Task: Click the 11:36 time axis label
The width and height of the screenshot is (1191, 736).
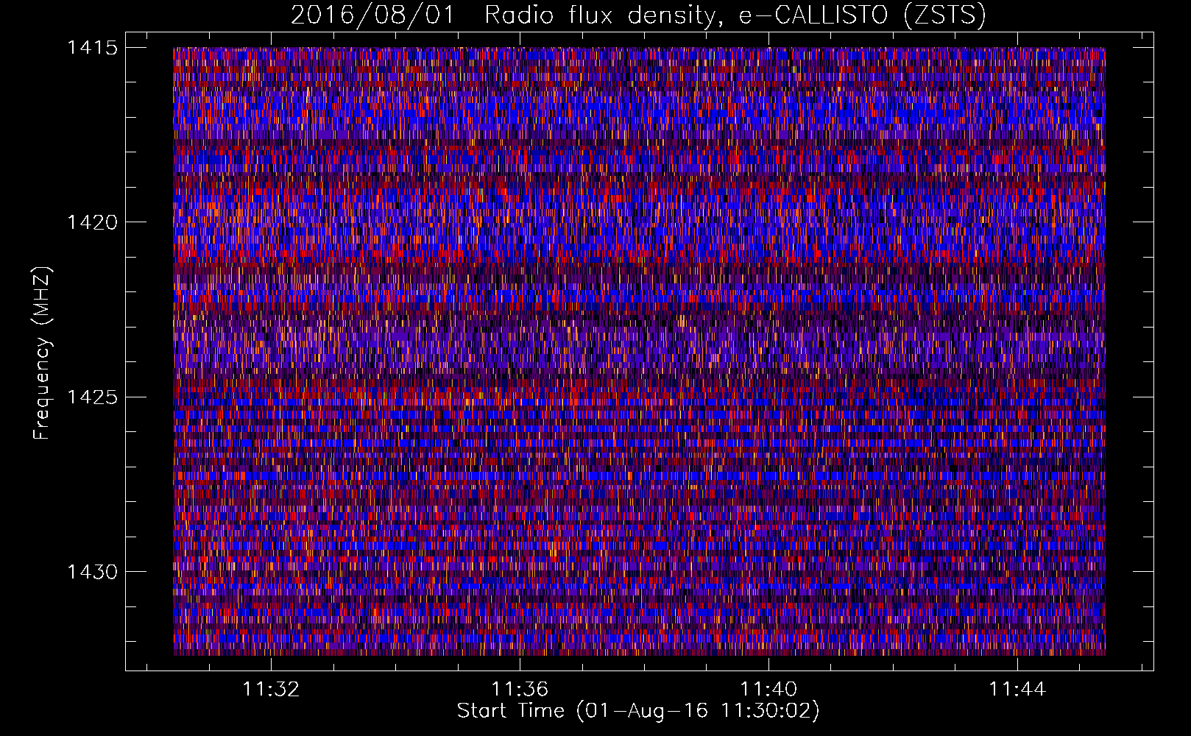Action: click(x=520, y=690)
